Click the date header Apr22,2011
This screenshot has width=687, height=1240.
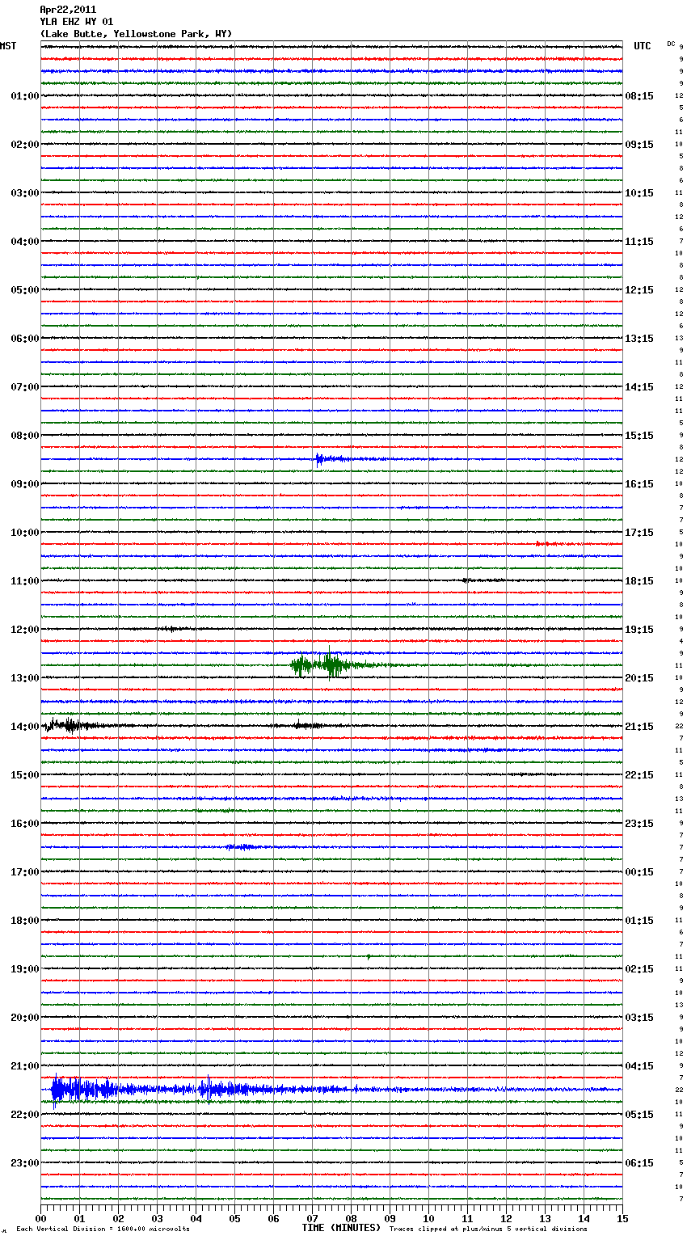[68, 10]
